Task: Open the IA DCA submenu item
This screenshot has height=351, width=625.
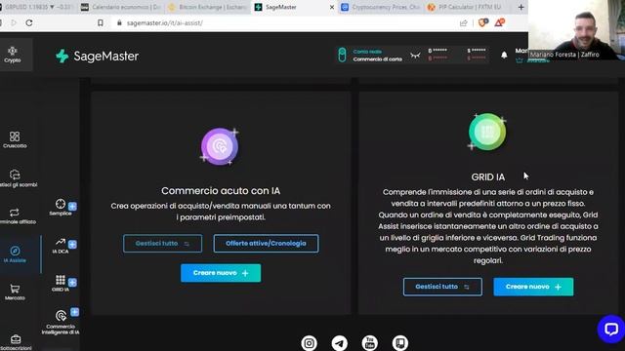Action: click(x=61, y=246)
